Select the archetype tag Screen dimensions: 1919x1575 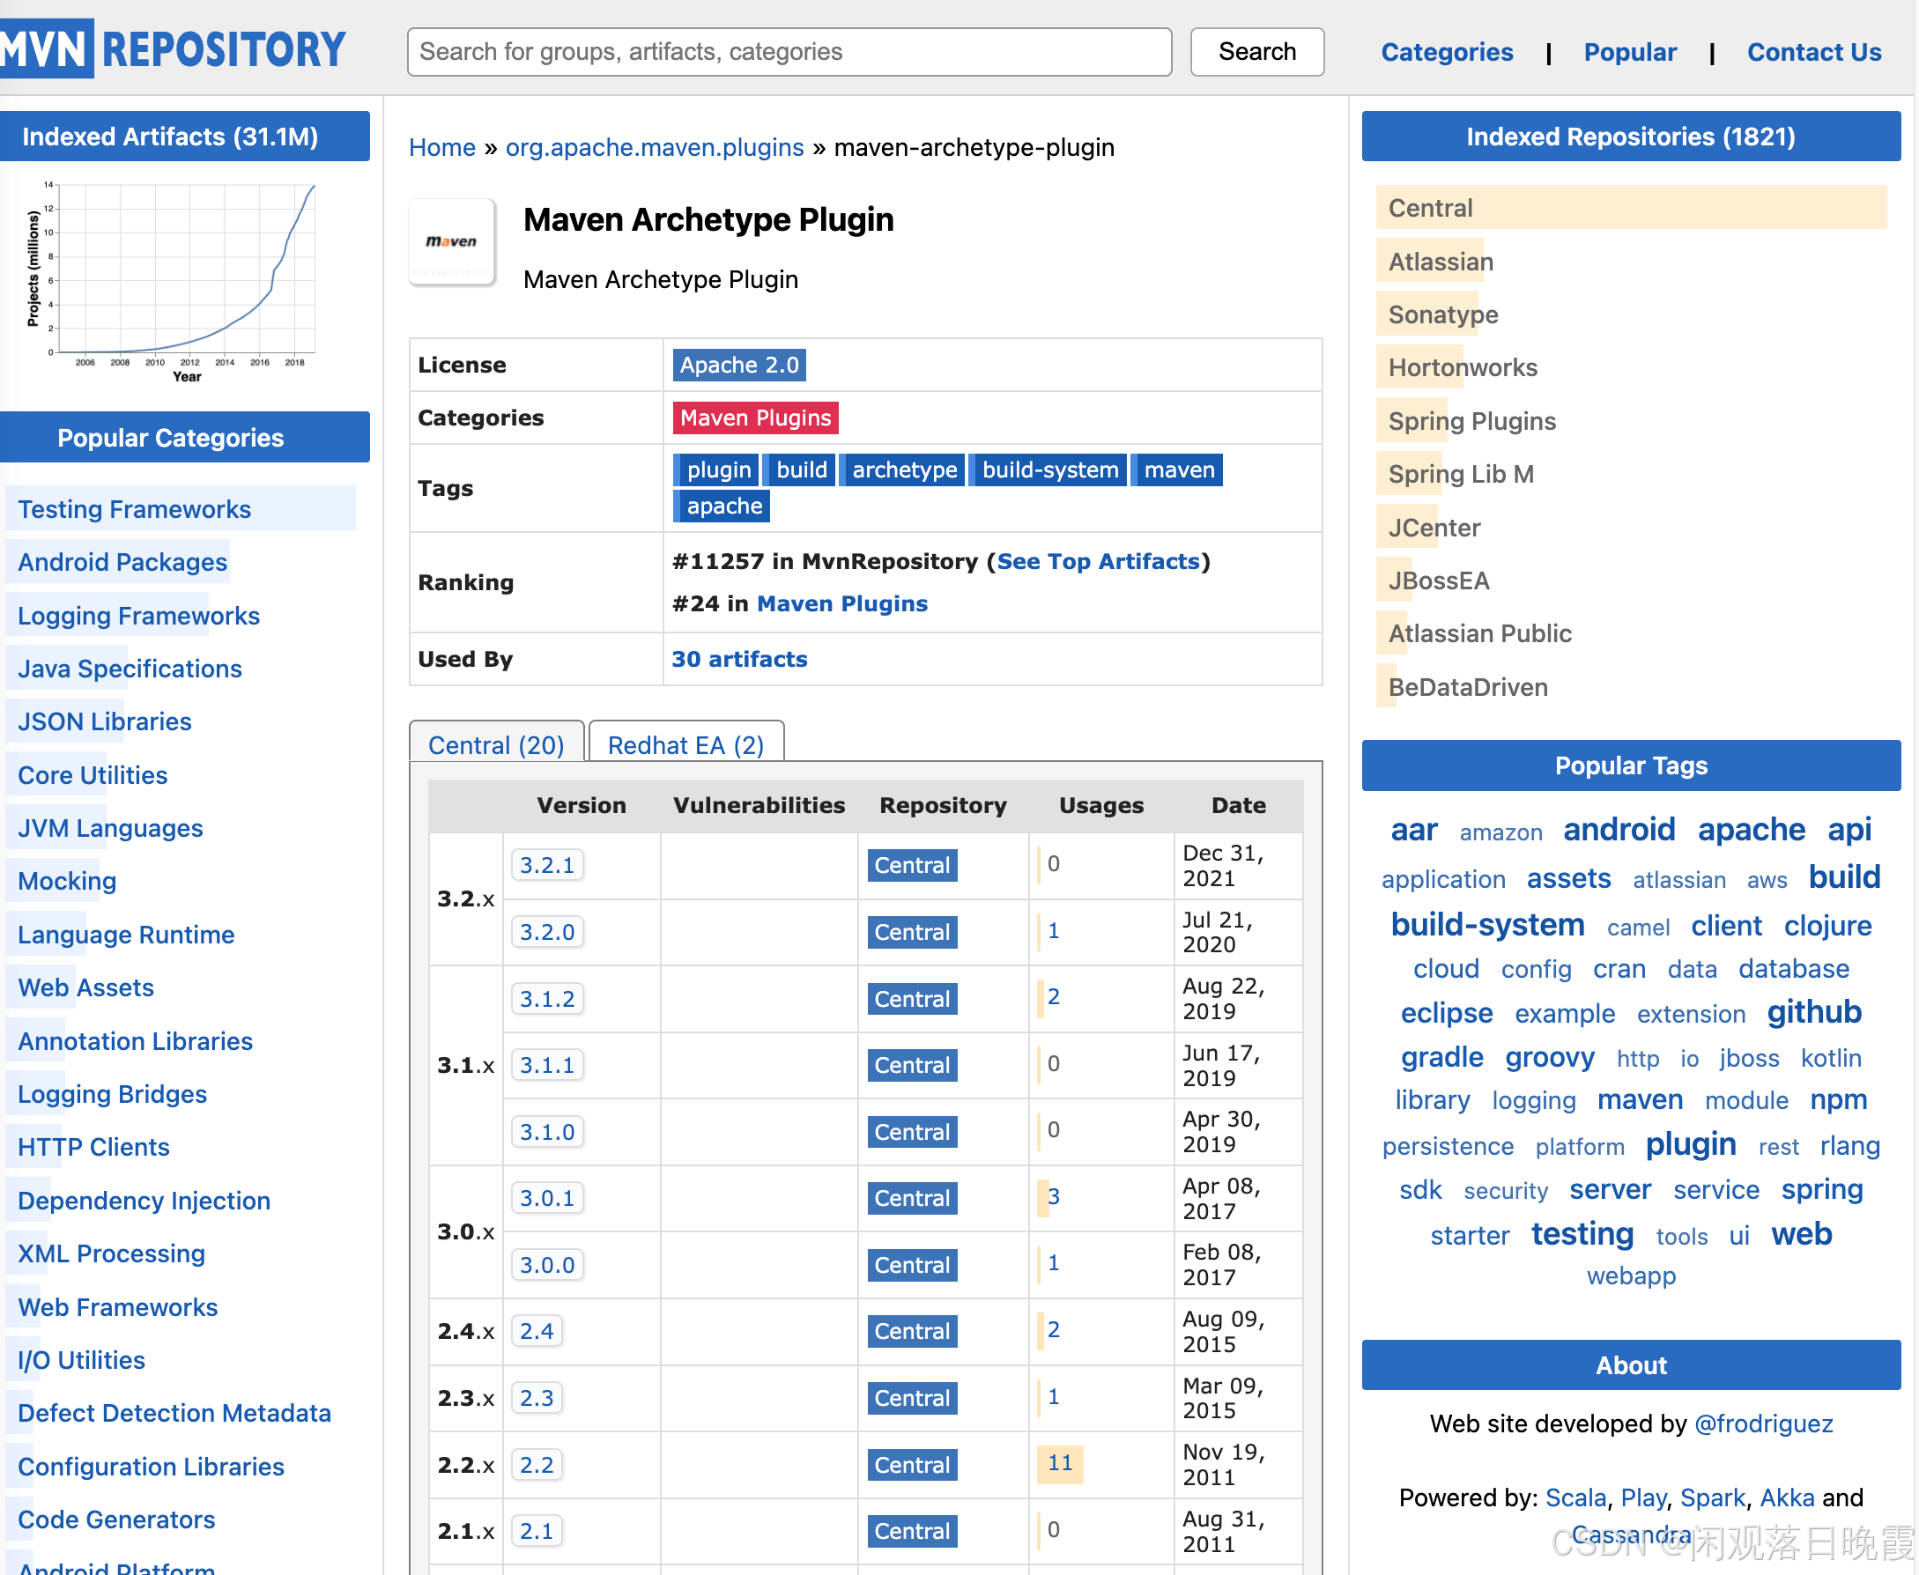904,470
